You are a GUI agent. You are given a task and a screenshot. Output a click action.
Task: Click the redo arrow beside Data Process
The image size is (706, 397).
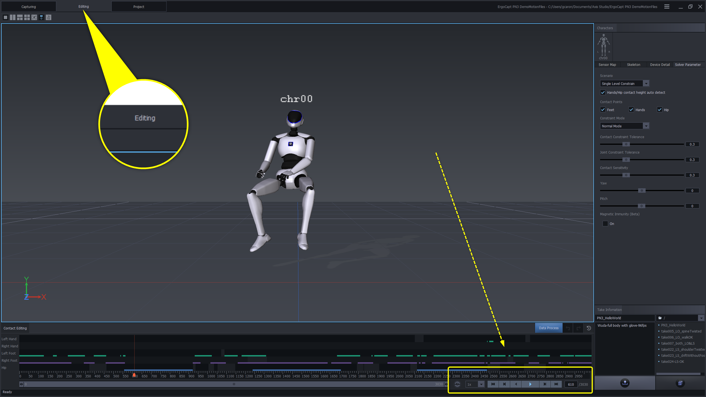tap(578, 328)
